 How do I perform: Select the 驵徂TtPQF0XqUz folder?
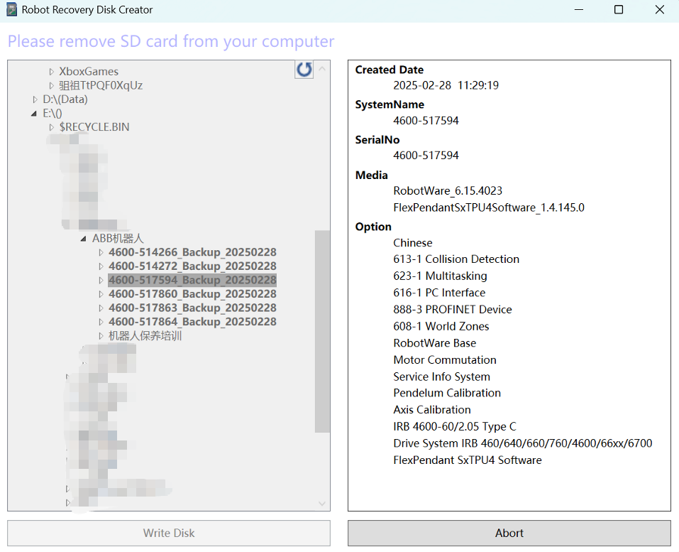pos(101,85)
